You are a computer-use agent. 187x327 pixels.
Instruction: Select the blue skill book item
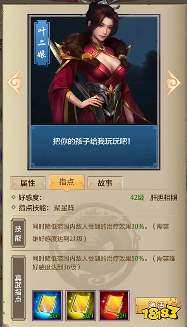pos(48,306)
